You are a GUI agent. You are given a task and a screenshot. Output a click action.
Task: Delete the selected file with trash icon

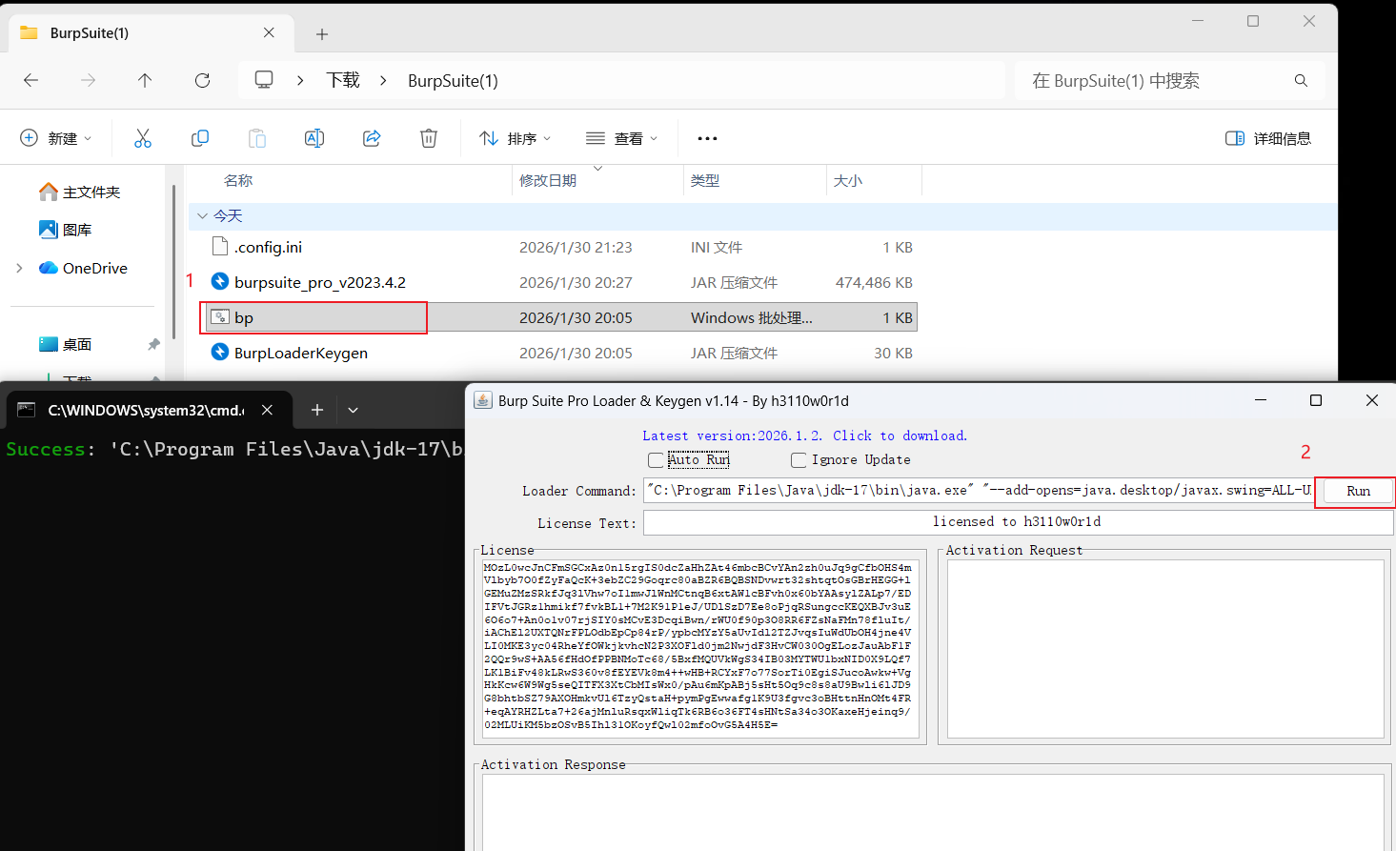429,138
